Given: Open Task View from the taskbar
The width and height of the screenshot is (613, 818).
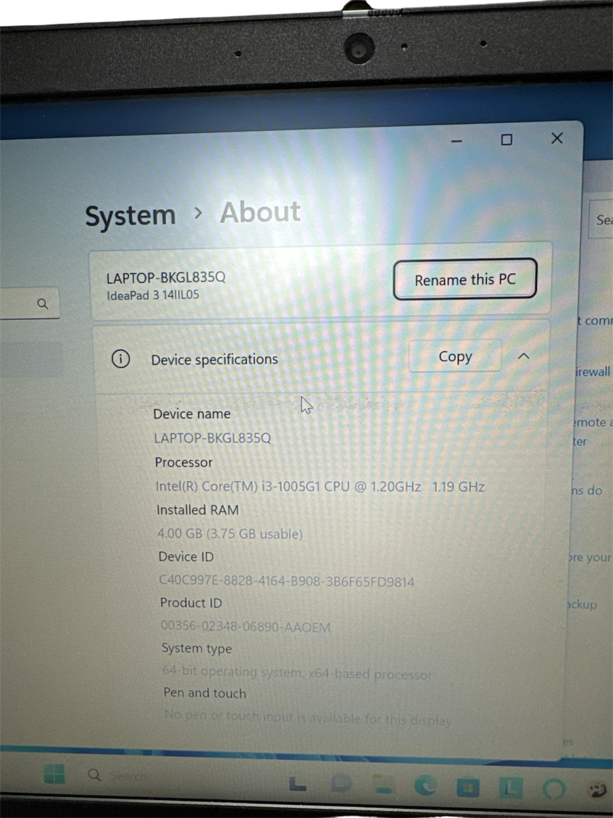Looking at the screenshot, I should click(x=298, y=783).
